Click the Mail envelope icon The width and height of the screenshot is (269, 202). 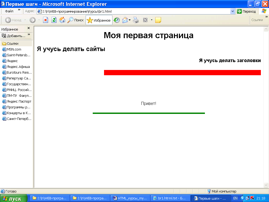pyautogui.click(x=125, y=20)
